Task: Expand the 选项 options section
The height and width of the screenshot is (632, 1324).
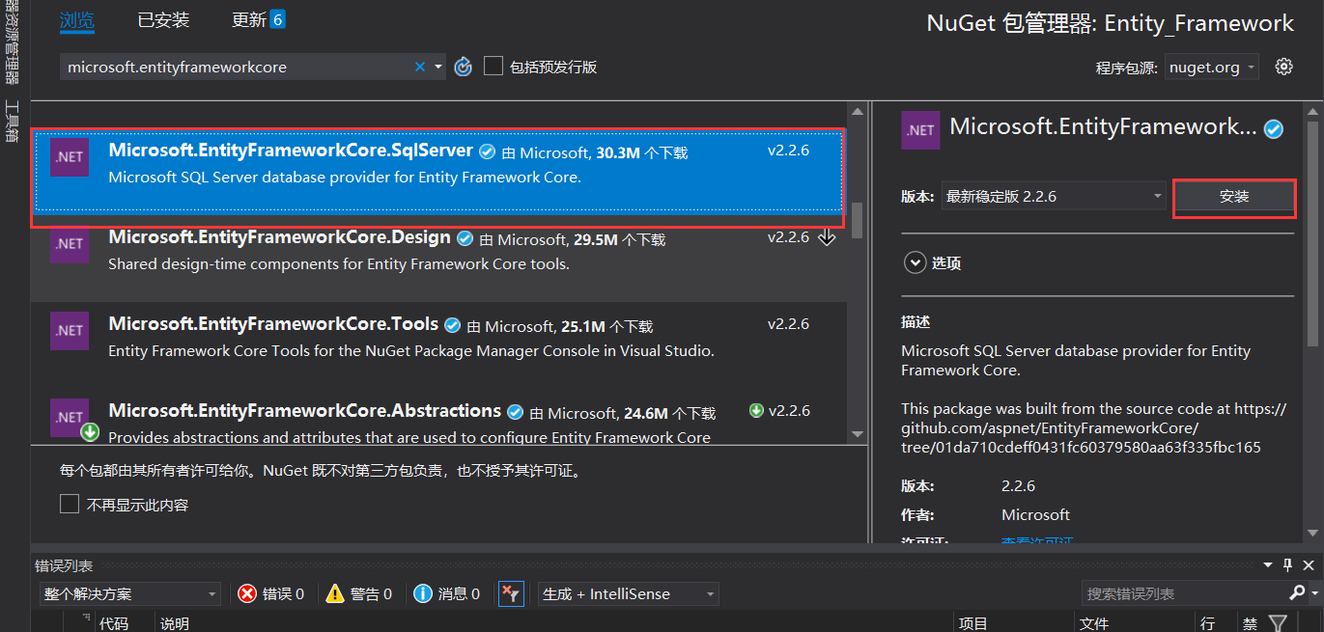Action: (915, 262)
